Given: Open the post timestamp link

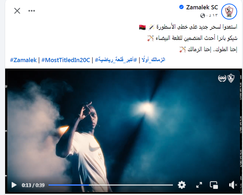Looking at the screenshot, I should [x=212, y=15].
